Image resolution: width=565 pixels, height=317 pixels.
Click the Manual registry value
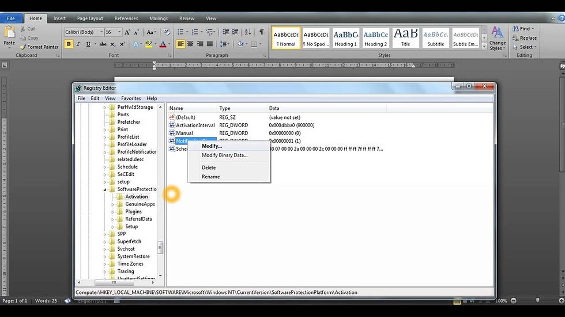(x=184, y=133)
